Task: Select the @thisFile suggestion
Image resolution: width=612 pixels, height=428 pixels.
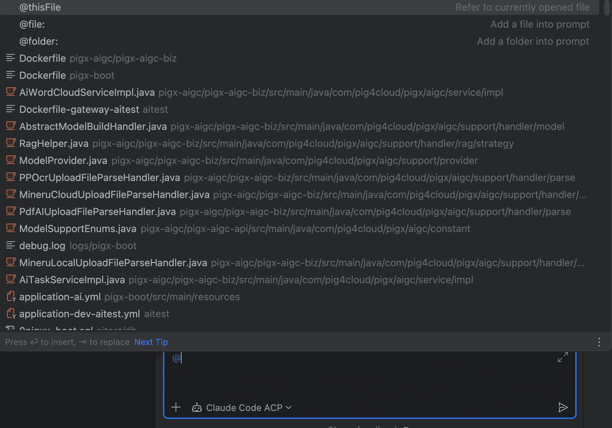Action: [x=40, y=7]
